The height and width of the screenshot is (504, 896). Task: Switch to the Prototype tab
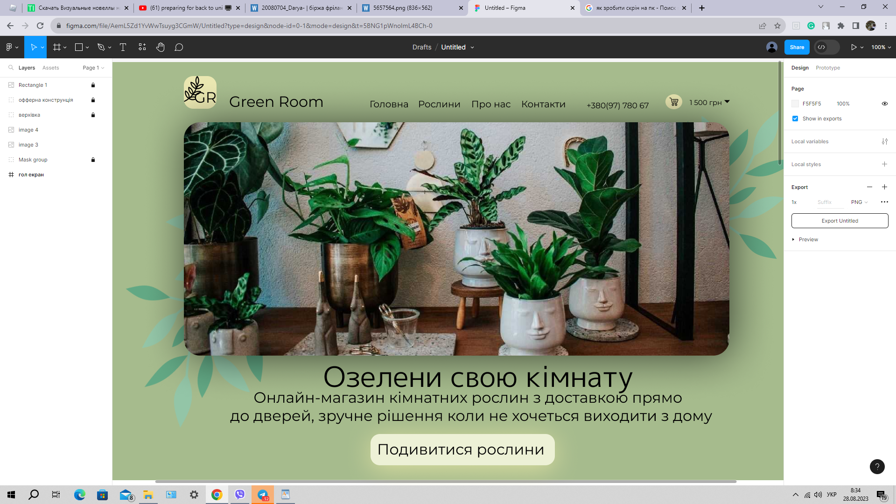[x=827, y=68]
